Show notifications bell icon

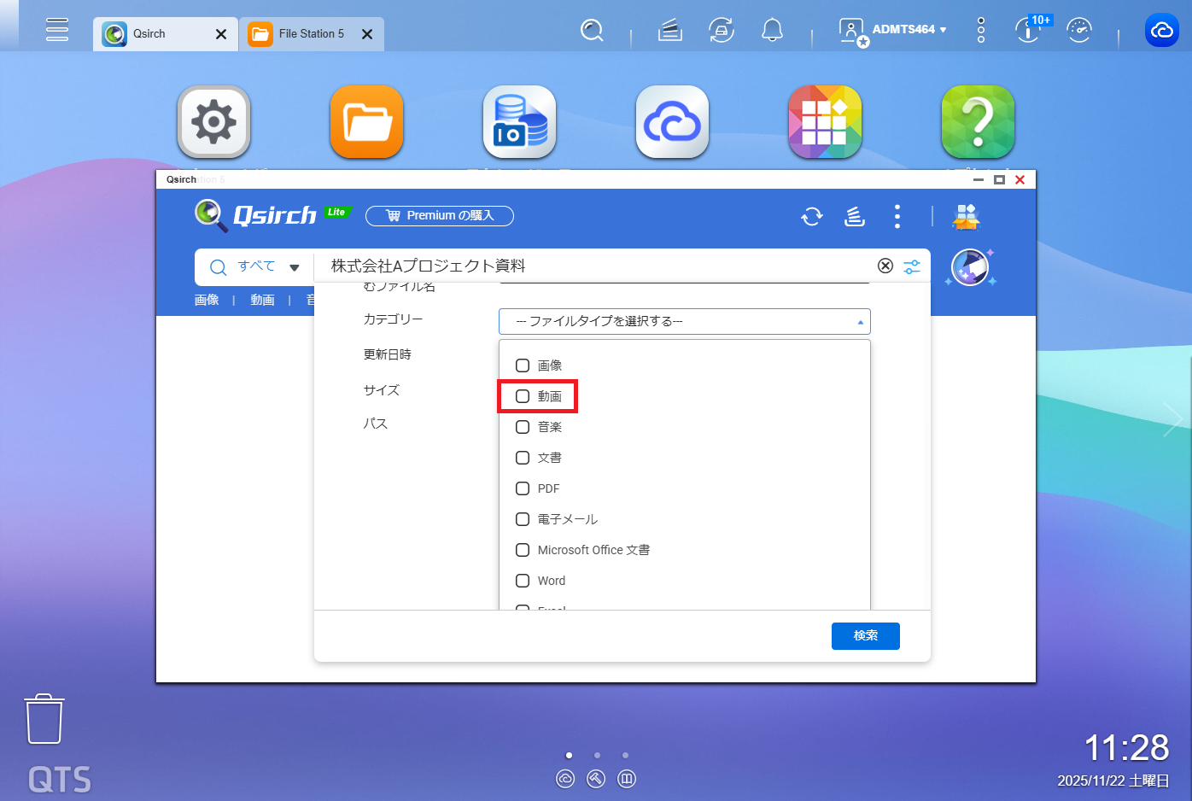[x=772, y=31]
